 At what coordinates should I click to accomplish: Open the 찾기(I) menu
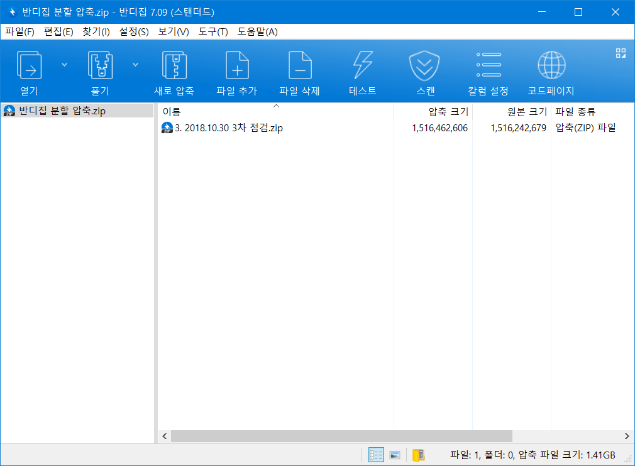coord(96,31)
